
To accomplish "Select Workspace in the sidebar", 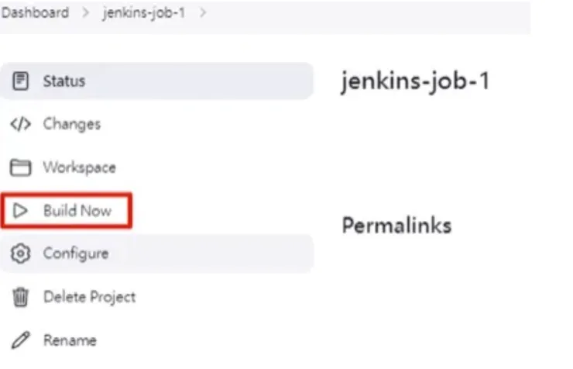I will point(79,167).
